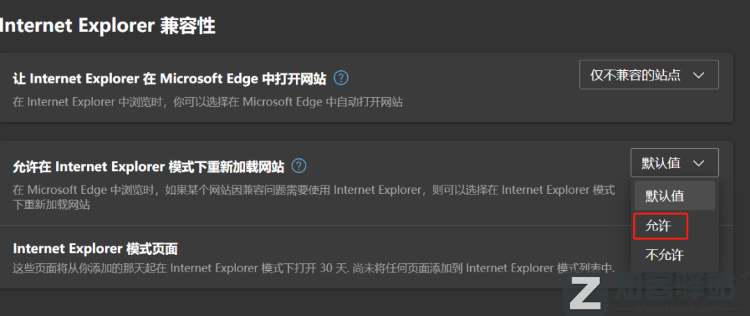Click help icon beside Microsoft Edge 中打开网站
Image resolution: width=750 pixels, height=316 pixels.
click(341, 78)
